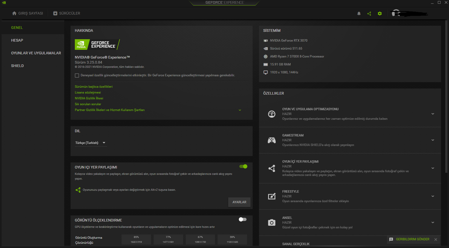Viewport: 449px width, 248px height.
Task: Click the Ayarlar button
Action: [239, 202]
